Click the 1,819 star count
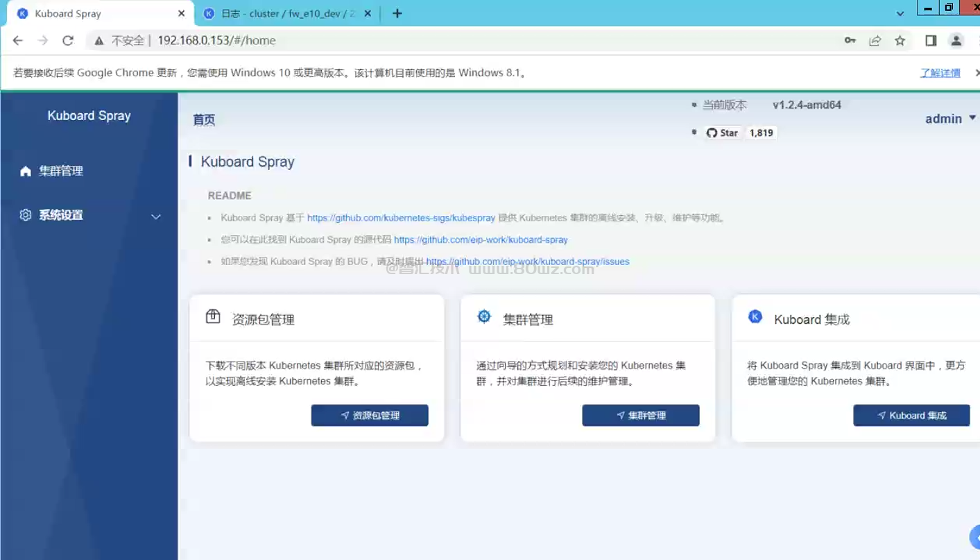Viewport: 980px width, 560px height. 761,133
